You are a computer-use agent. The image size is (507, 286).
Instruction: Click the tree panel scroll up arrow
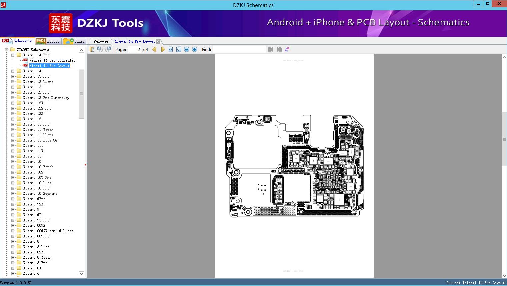(x=81, y=50)
